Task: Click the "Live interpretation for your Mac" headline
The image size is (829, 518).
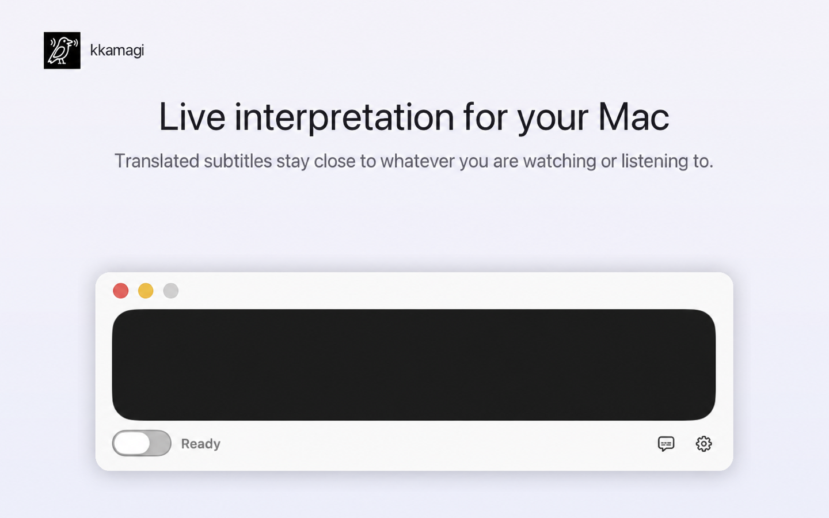Action: coord(414,117)
